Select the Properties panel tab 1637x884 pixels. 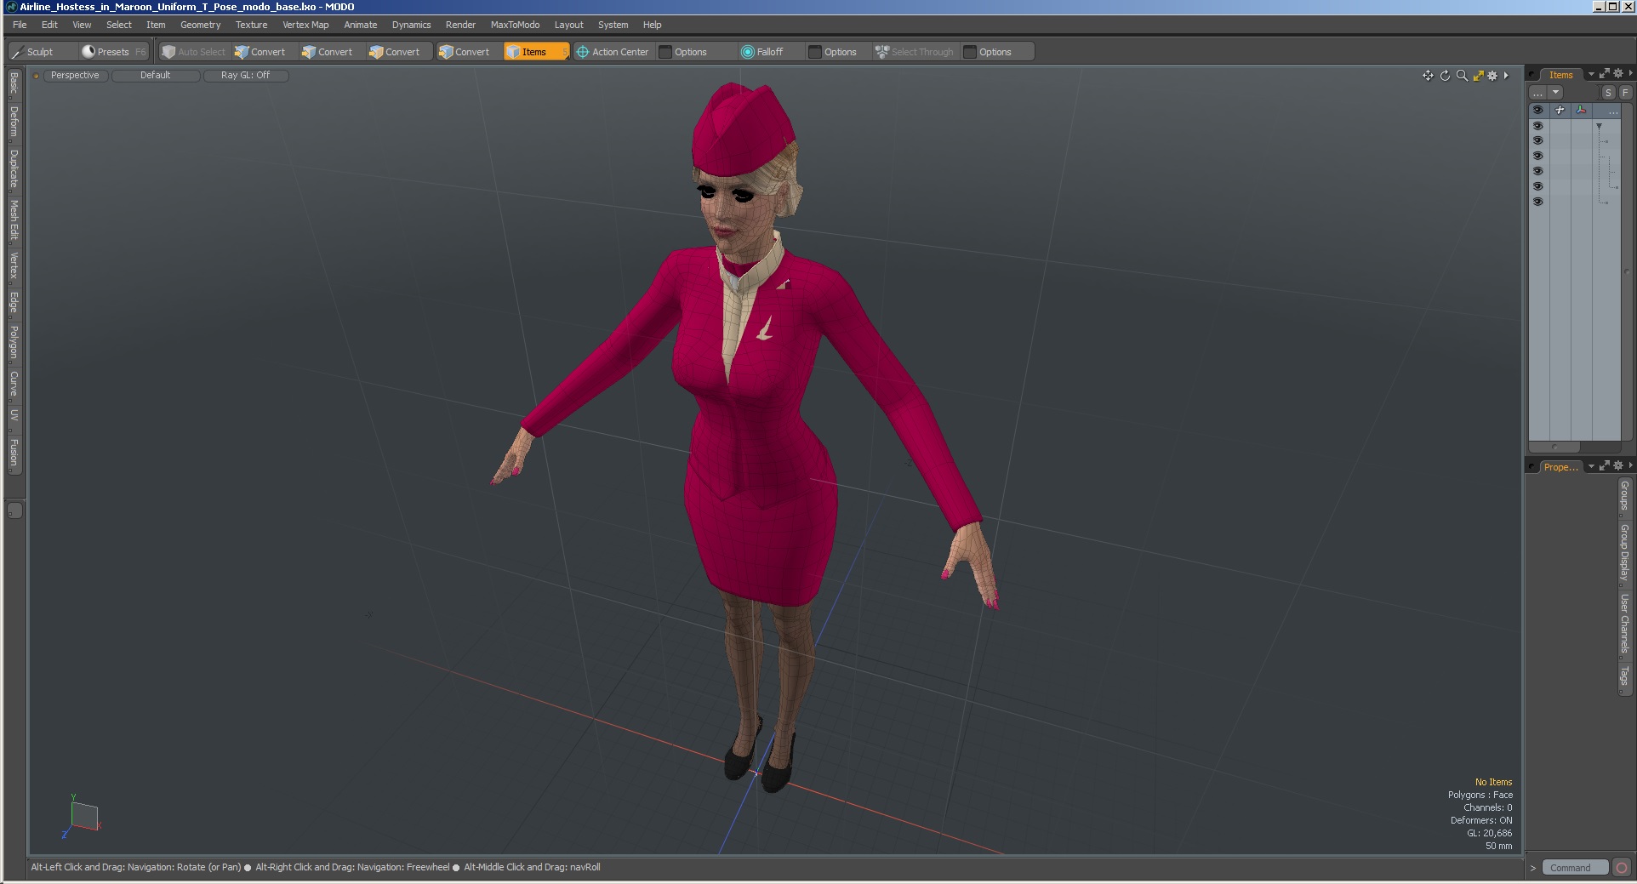[1560, 467]
